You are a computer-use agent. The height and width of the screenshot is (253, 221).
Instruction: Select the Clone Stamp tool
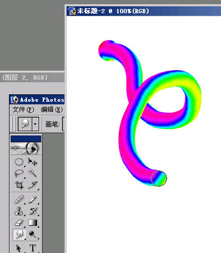pyautogui.click(x=19, y=211)
